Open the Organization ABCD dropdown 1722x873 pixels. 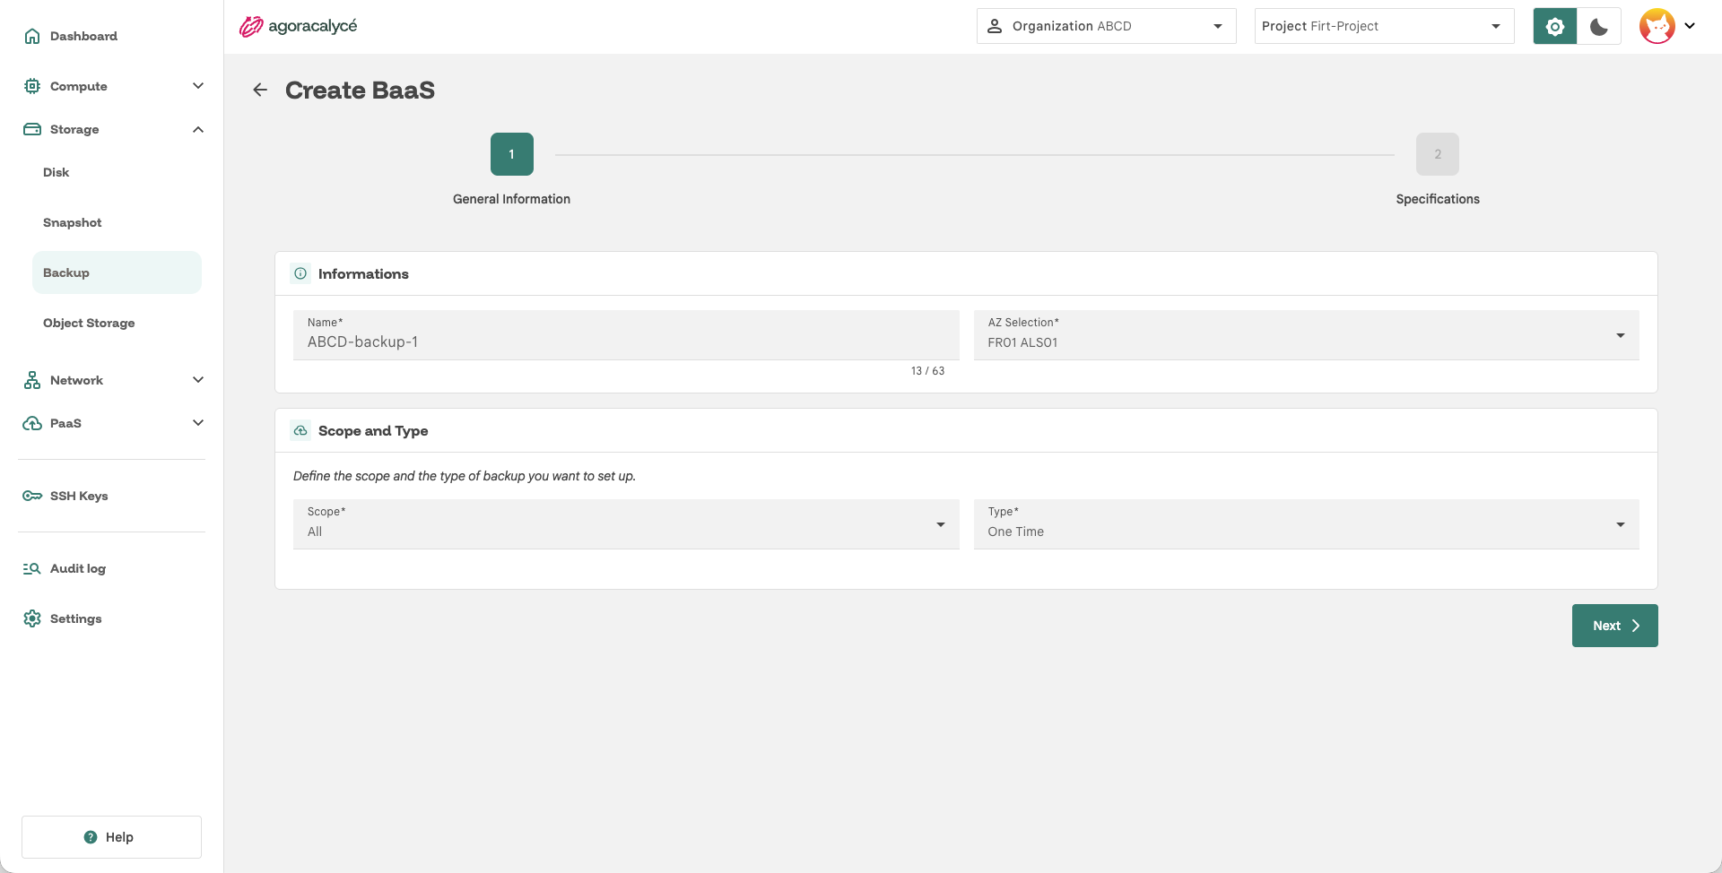[x=1106, y=26]
